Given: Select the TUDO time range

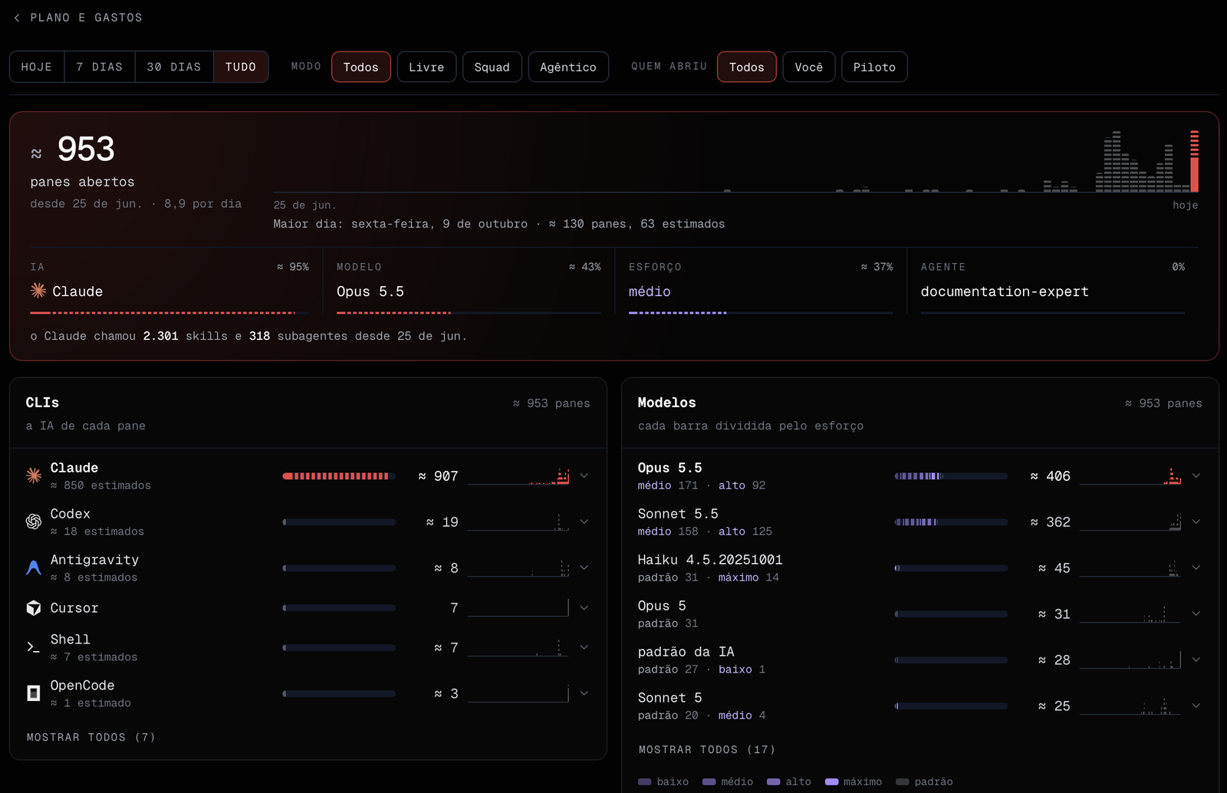Looking at the screenshot, I should (241, 67).
